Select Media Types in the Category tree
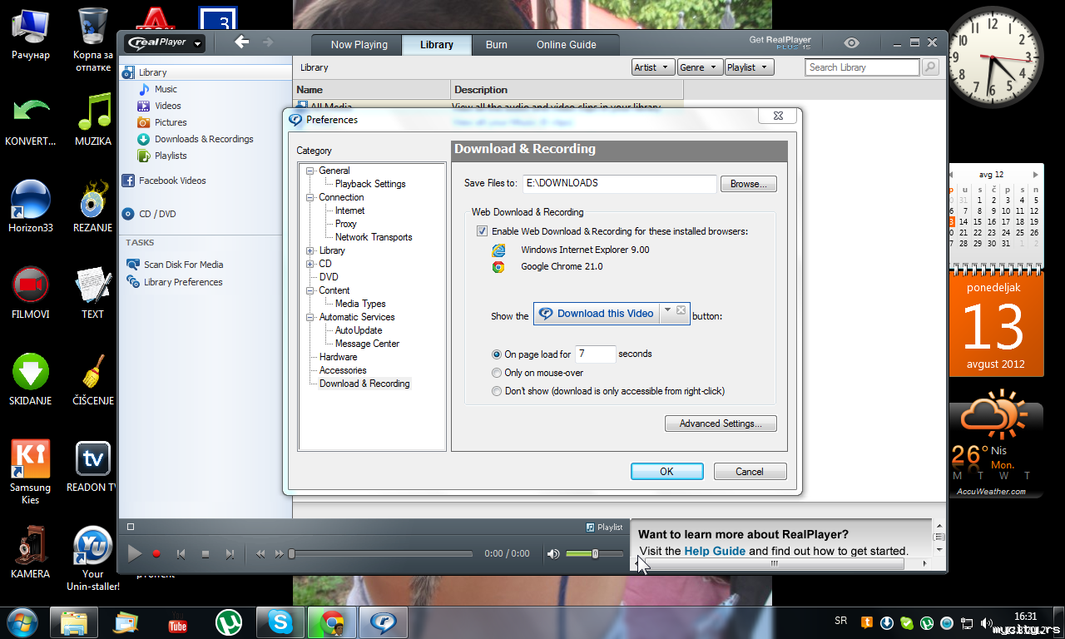Screen dimensions: 1065x639 coord(360,304)
